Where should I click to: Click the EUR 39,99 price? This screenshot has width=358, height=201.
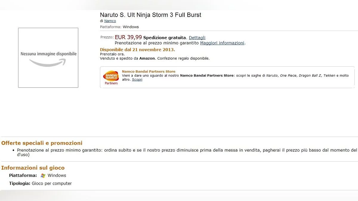coord(128,38)
